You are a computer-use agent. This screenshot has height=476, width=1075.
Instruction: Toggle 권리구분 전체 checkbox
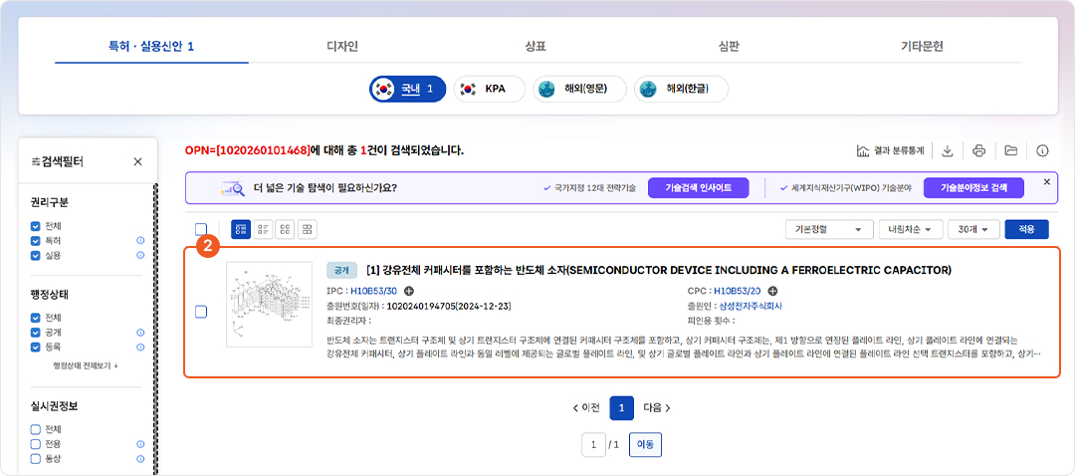tap(36, 226)
